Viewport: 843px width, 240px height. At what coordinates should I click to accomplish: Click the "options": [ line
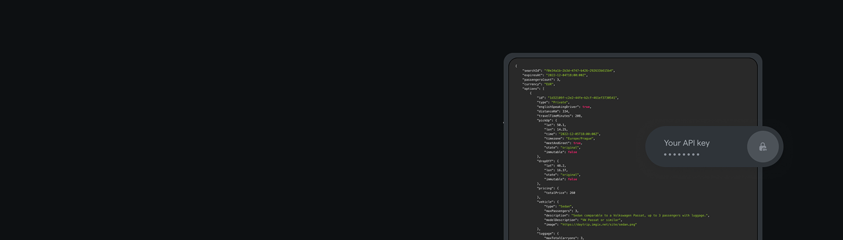[533, 89]
